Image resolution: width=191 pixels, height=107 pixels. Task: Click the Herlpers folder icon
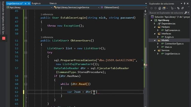pyautogui.click(x=159, y=27)
